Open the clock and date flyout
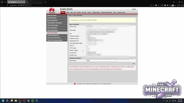The image size is (184, 103). click(x=180, y=101)
